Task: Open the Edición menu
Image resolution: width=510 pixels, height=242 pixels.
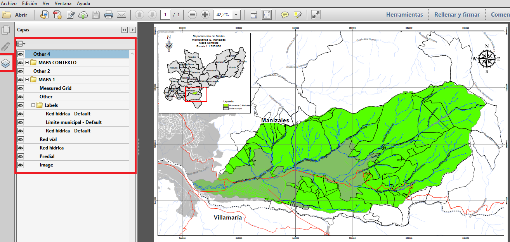Action: [x=29, y=3]
